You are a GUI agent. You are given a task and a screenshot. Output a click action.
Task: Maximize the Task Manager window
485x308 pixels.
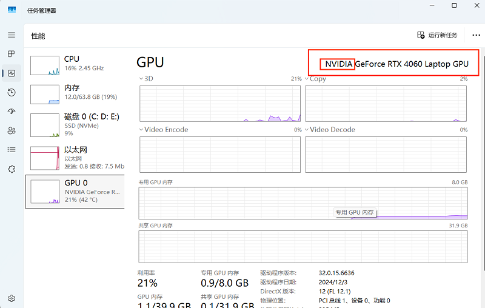[x=454, y=5]
